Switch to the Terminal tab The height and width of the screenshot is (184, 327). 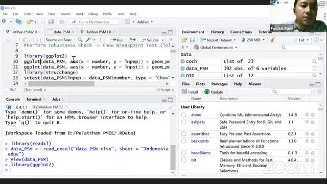(34, 99)
